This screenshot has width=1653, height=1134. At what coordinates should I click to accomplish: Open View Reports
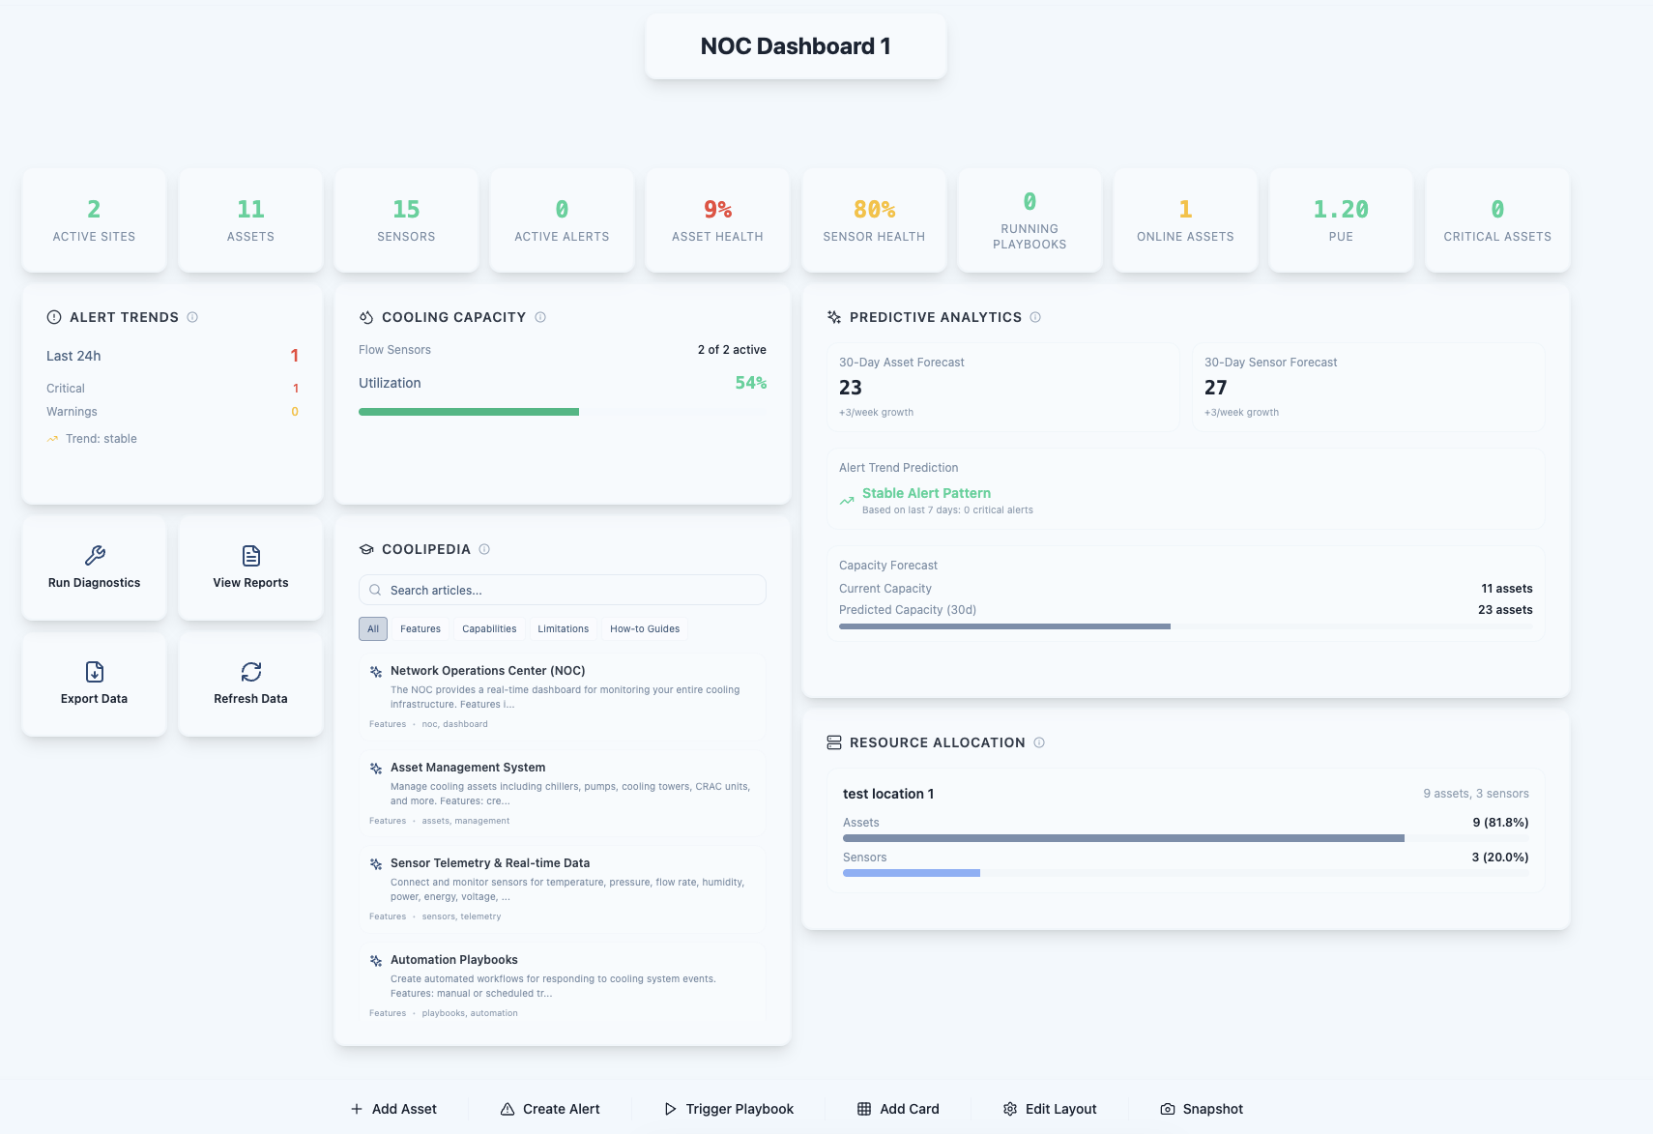(251, 568)
